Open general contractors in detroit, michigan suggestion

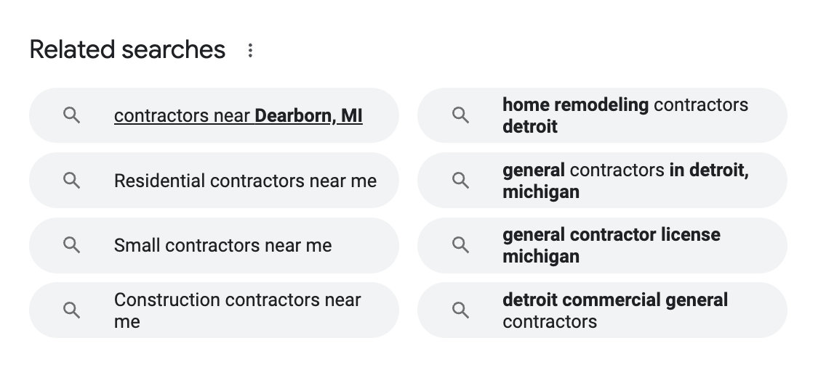click(602, 181)
